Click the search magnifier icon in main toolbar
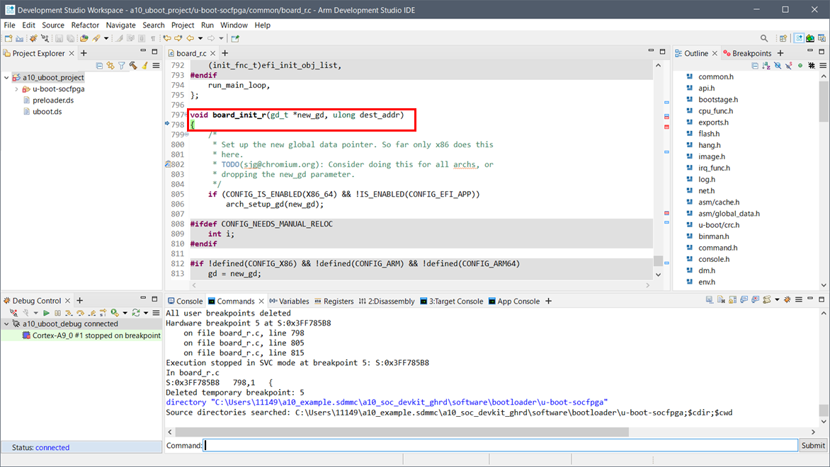 (x=764, y=38)
